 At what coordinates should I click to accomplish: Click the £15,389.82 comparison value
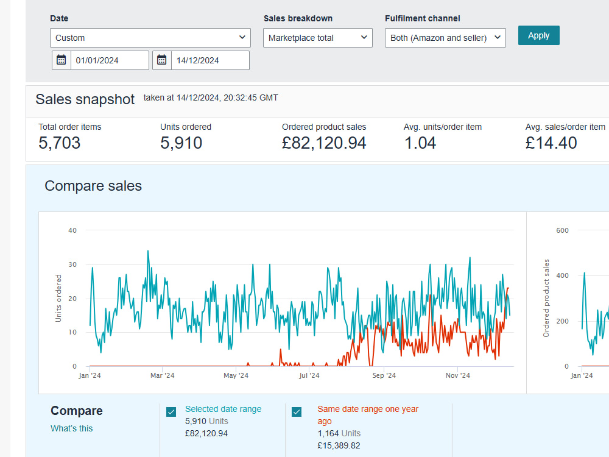(x=339, y=445)
